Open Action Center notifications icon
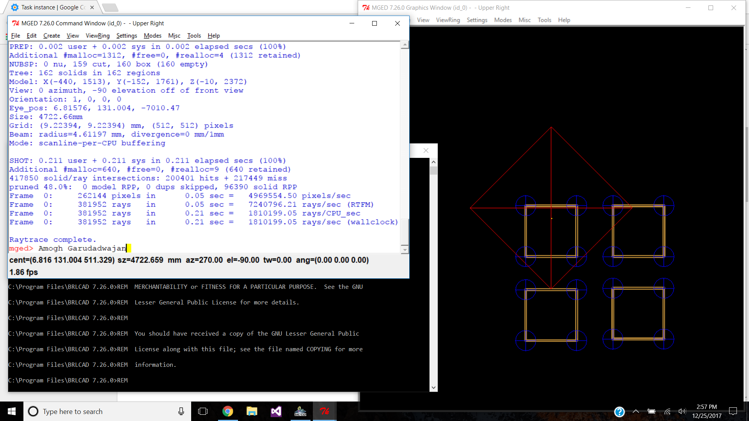This screenshot has width=749, height=421. (733, 411)
